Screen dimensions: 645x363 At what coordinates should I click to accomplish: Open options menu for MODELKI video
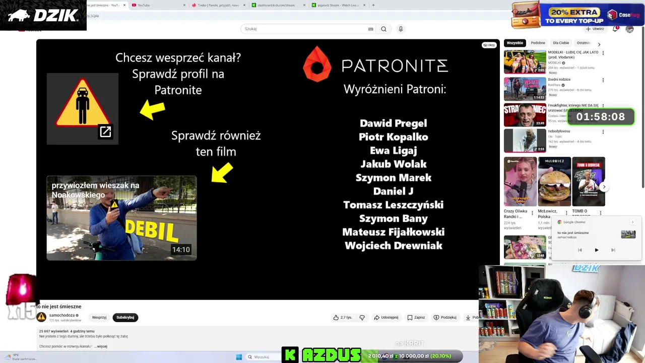[603, 53]
